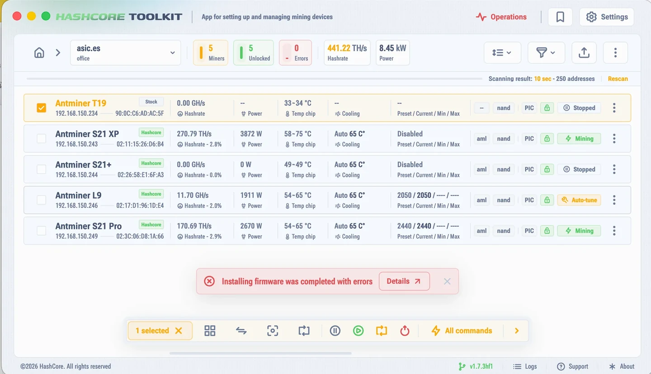The image size is (651, 374).
Task: Open Details of the firmware error
Action: pos(404,281)
